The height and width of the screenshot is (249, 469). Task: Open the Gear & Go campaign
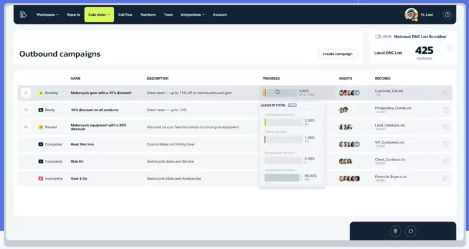click(x=79, y=179)
